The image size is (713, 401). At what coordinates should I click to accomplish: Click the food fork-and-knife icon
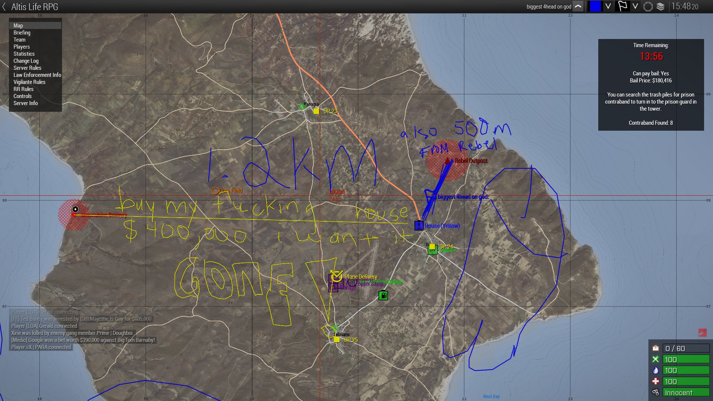pyautogui.click(x=655, y=359)
